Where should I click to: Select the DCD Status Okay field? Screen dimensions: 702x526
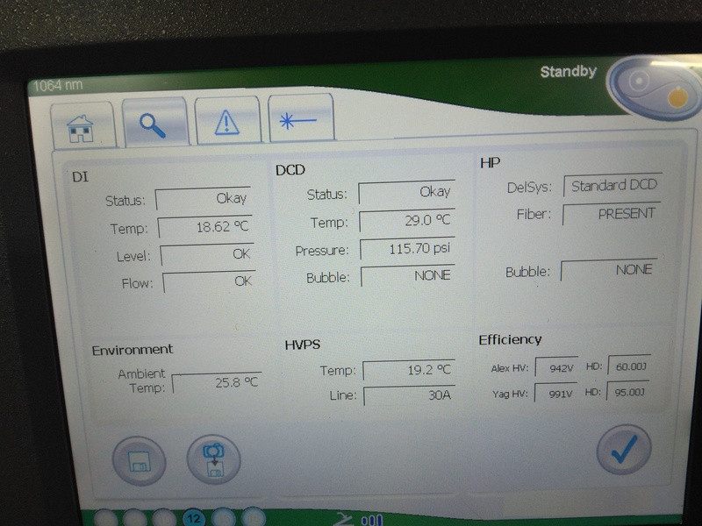(406, 192)
